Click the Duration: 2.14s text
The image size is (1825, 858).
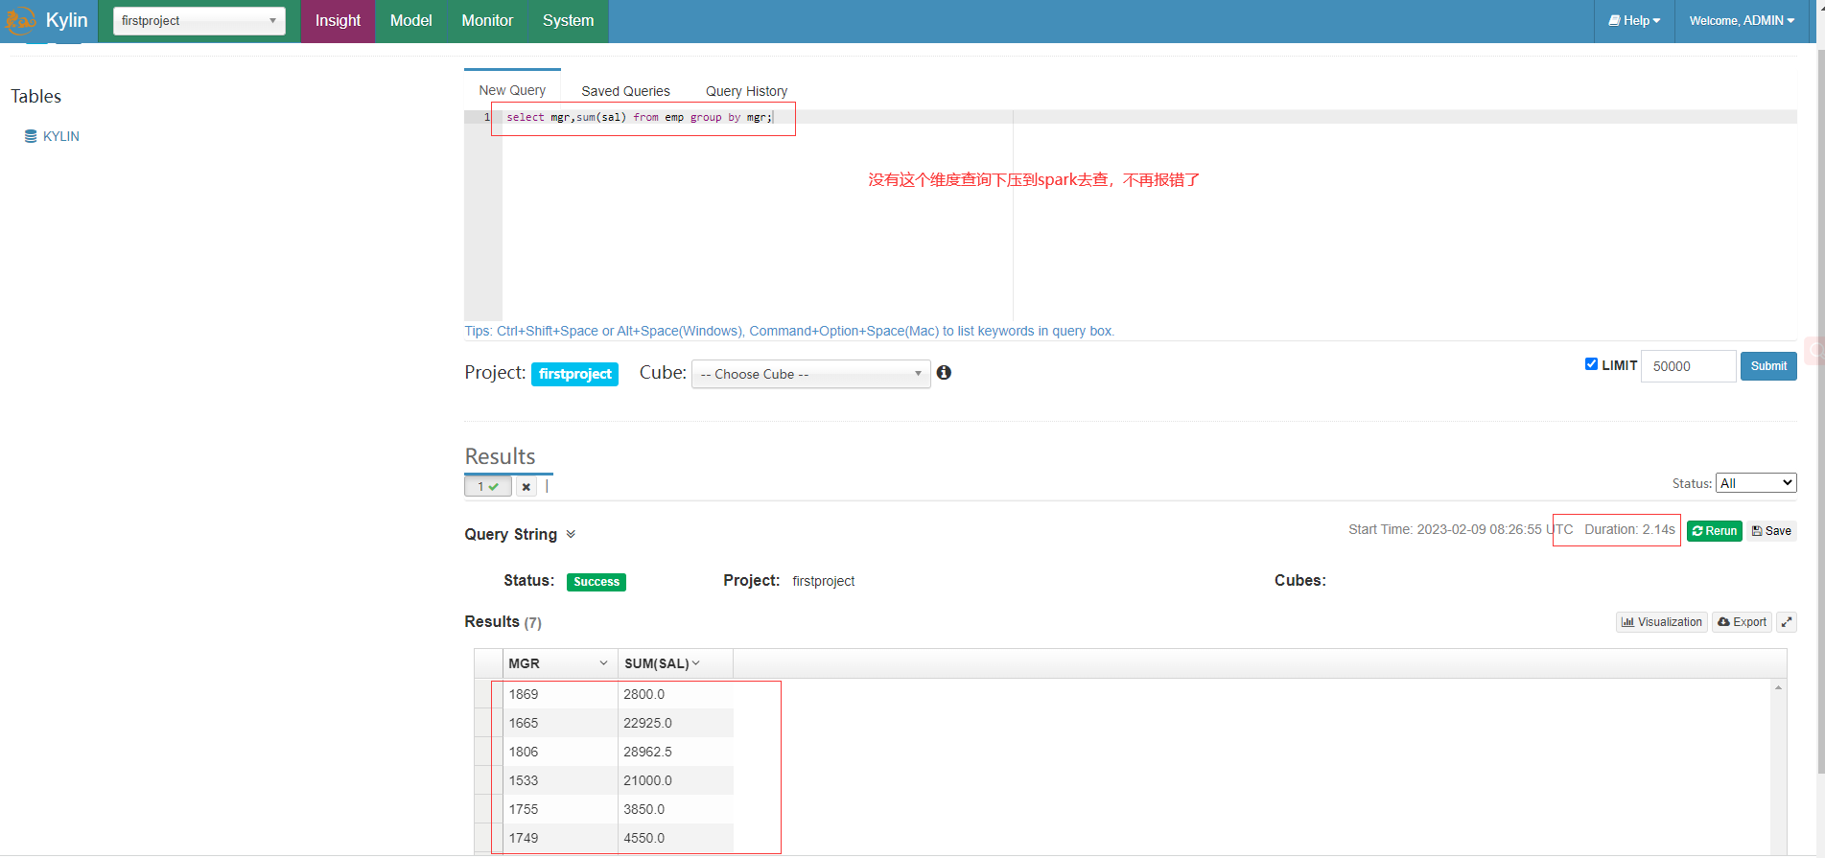[x=1629, y=529]
